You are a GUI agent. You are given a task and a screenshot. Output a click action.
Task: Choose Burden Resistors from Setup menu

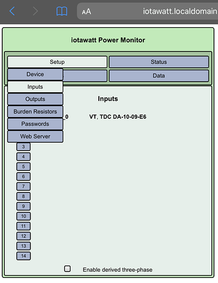35,112
